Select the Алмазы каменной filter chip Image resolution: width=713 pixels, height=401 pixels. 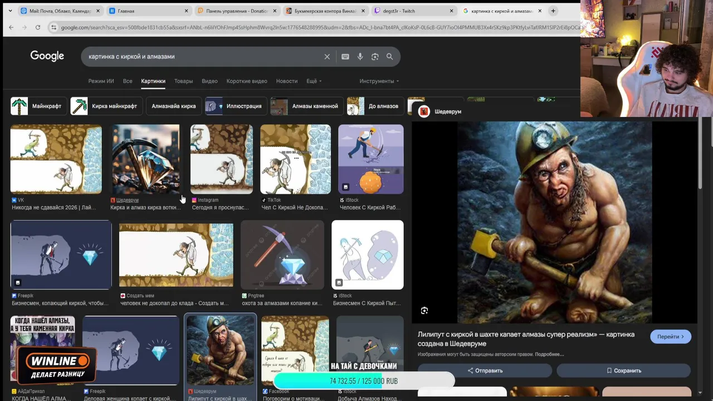[x=307, y=106]
